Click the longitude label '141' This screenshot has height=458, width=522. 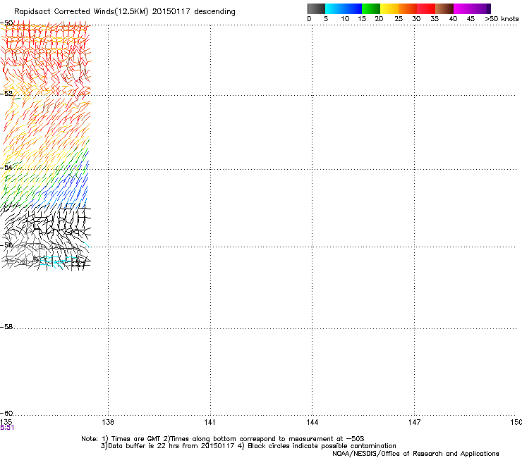pyautogui.click(x=210, y=422)
